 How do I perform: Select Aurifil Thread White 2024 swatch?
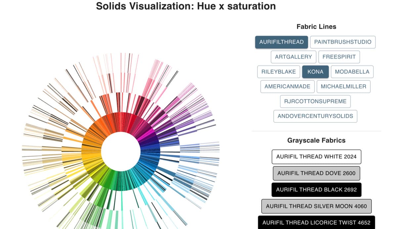pyautogui.click(x=316, y=157)
